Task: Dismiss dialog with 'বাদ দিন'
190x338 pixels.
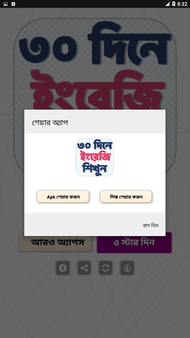Action: point(150,225)
